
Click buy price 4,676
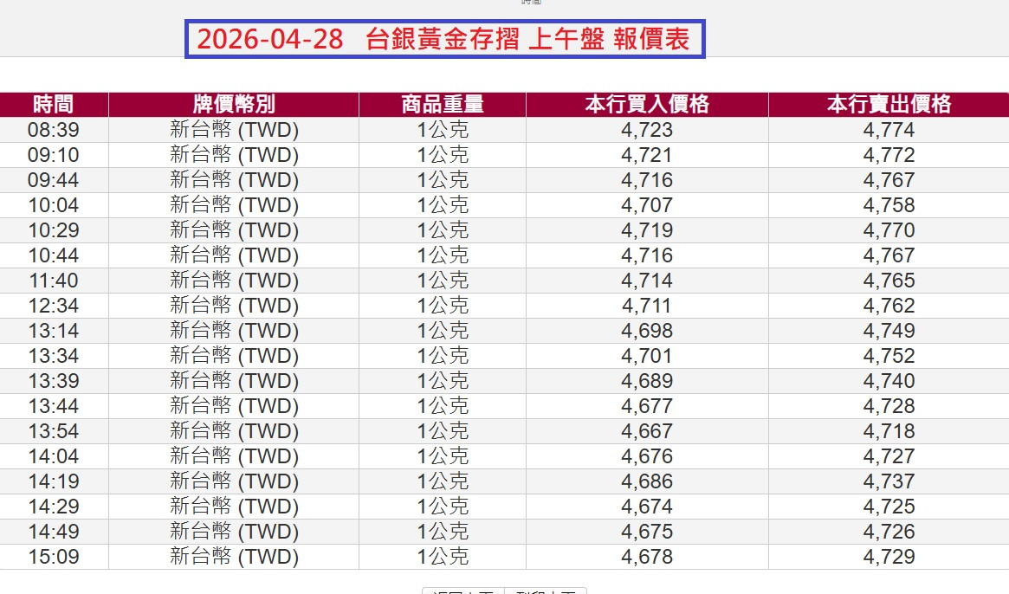pos(647,456)
